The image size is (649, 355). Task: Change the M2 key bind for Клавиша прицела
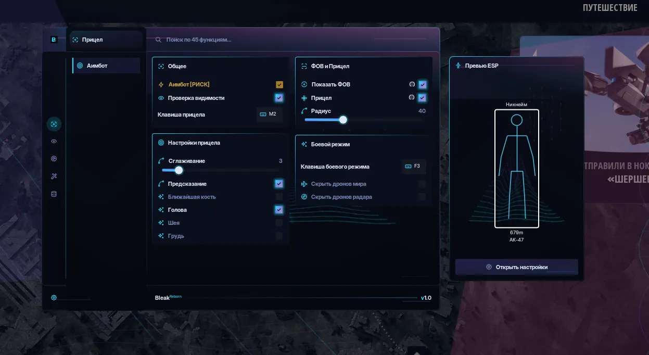[x=270, y=115]
